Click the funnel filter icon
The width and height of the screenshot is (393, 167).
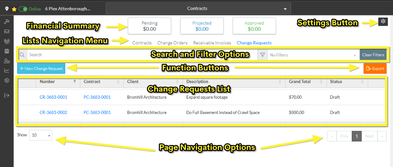click(262, 55)
